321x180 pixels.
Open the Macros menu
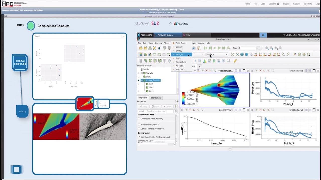[x=201, y=43]
